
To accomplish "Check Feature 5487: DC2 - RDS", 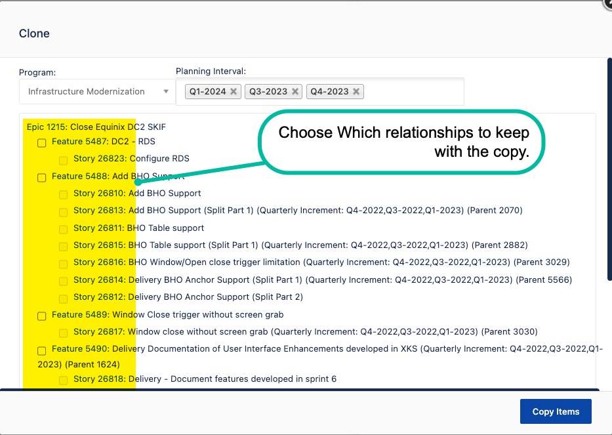I will click(42, 143).
